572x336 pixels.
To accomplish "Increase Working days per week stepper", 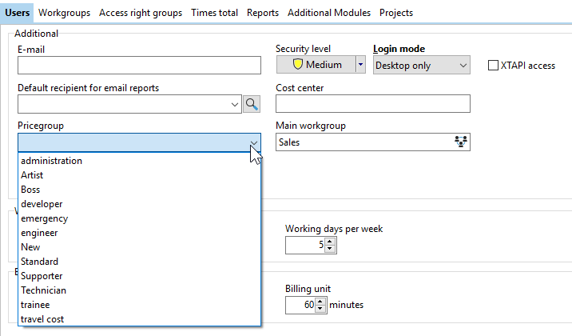I will coord(331,242).
